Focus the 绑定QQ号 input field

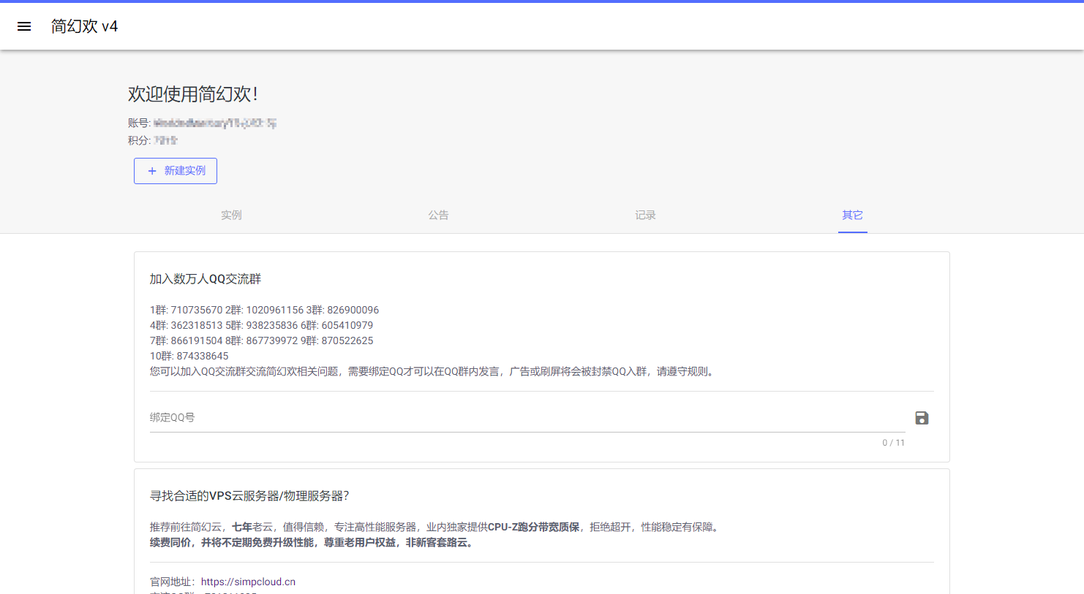point(527,418)
